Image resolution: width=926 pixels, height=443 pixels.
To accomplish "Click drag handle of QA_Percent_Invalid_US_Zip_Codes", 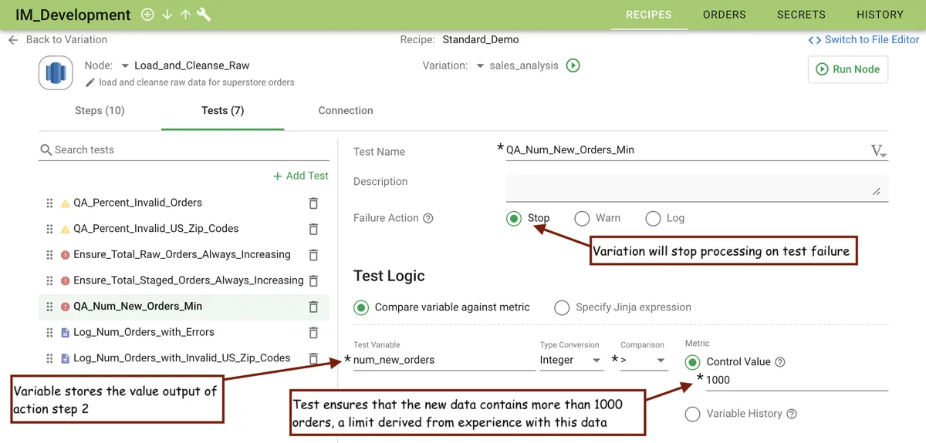I will click(x=49, y=229).
